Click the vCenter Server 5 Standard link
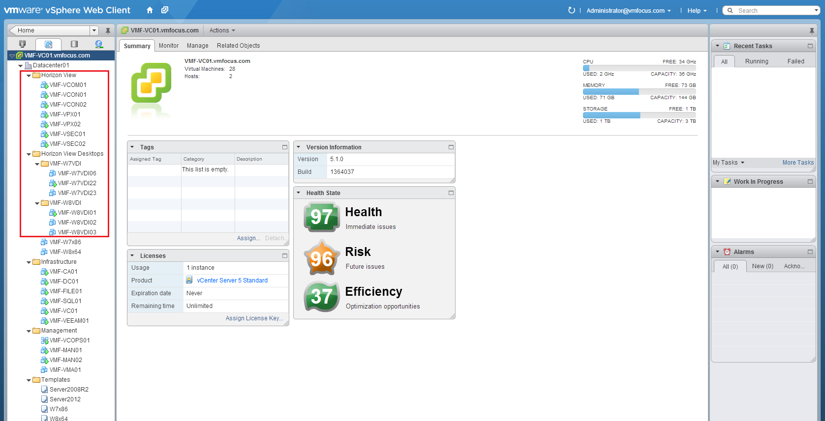This screenshot has height=421, width=825. tap(232, 281)
